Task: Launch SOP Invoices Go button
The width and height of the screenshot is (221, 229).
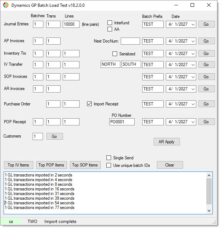Action: [207, 77]
